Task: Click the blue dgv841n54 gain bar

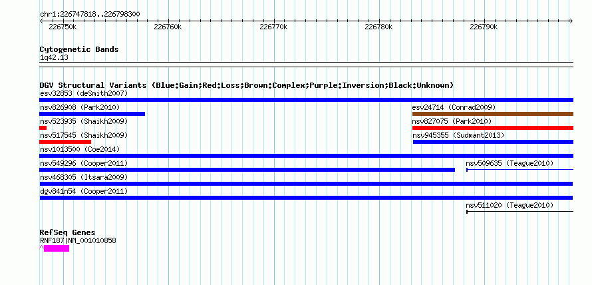Action: [306, 198]
